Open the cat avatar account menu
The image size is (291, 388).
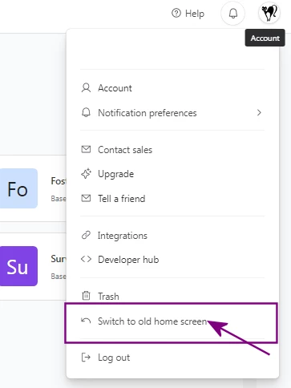pyautogui.click(x=269, y=13)
